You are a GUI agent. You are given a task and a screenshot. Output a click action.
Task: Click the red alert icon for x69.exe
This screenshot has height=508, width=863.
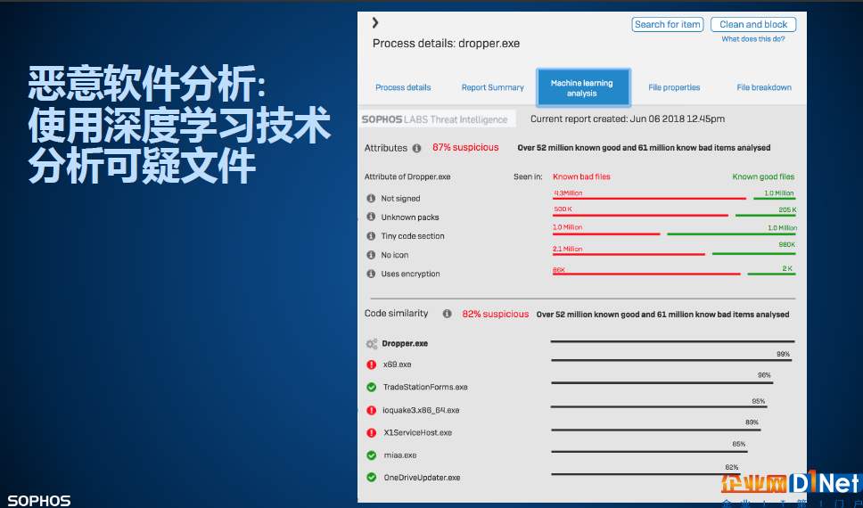point(372,365)
